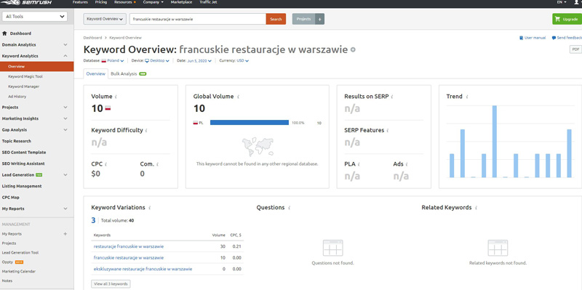Open link ekskluzywne restauracje francuskie w warszawie

coord(143,269)
